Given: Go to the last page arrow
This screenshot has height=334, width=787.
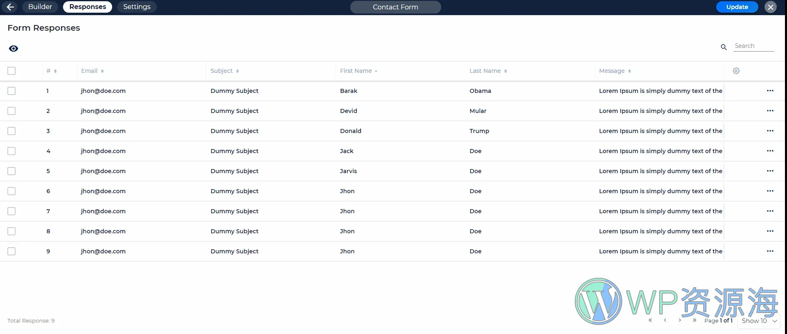Looking at the screenshot, I should click(x=695, y=320).
